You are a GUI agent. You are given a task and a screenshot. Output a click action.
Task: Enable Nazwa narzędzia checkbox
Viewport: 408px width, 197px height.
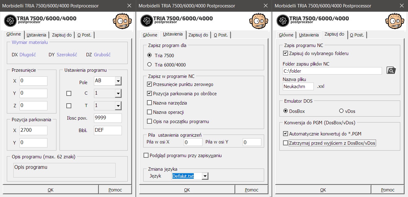click(x=150, y=103)
